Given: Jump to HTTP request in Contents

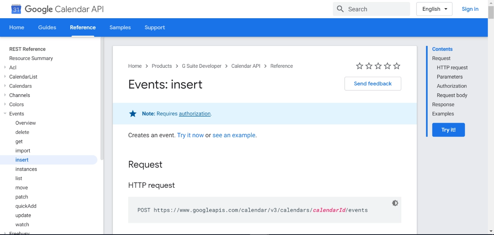Looking at the screenshot, I should click(x=452, y=67).
